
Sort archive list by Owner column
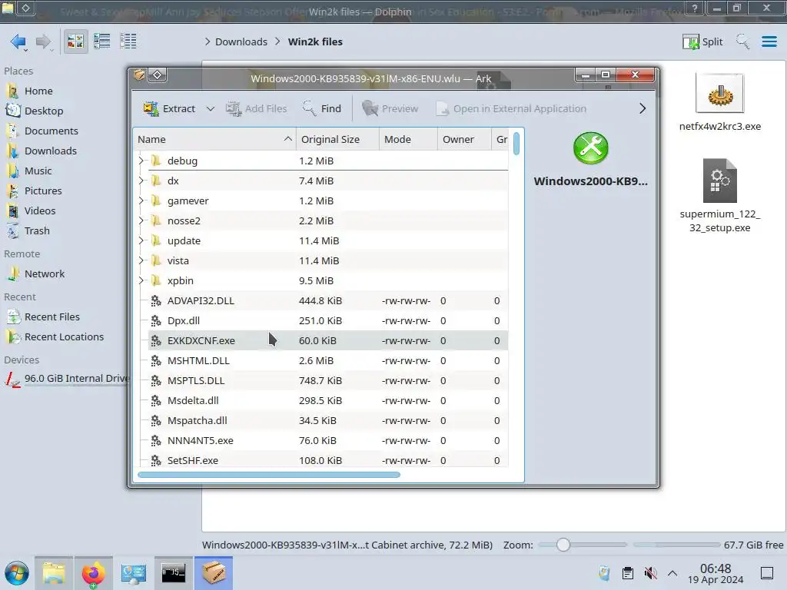click(464, 139)
